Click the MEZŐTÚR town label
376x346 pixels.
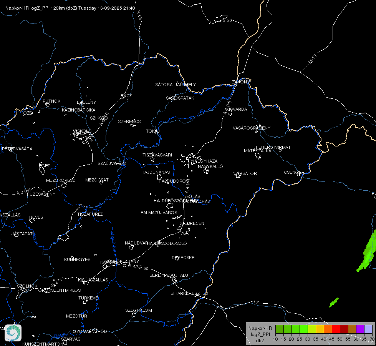(x=76, y=316)
